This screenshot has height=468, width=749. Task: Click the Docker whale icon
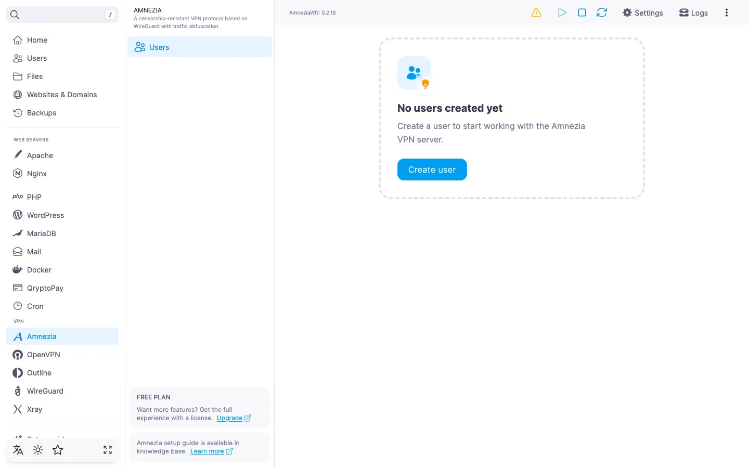(x=18, y=270)
